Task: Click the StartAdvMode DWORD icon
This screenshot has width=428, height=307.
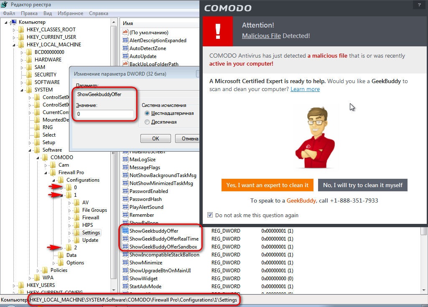Action: (x=125, y=286)
